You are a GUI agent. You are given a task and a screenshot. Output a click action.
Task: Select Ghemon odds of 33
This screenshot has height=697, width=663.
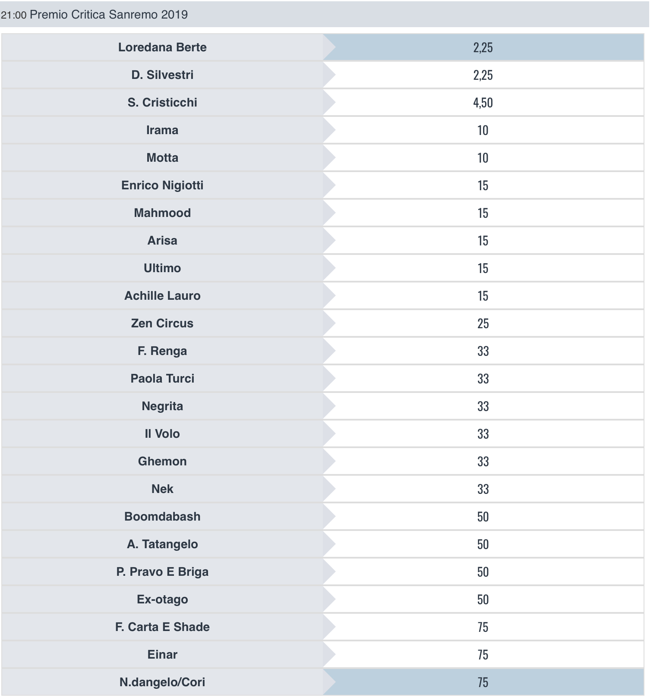click(x=483, y=462)
